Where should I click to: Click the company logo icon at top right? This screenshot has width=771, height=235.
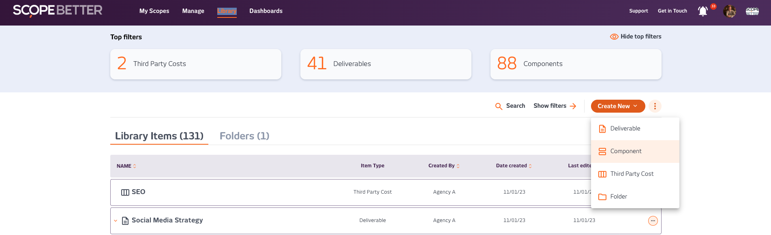[x=752, y=11]
